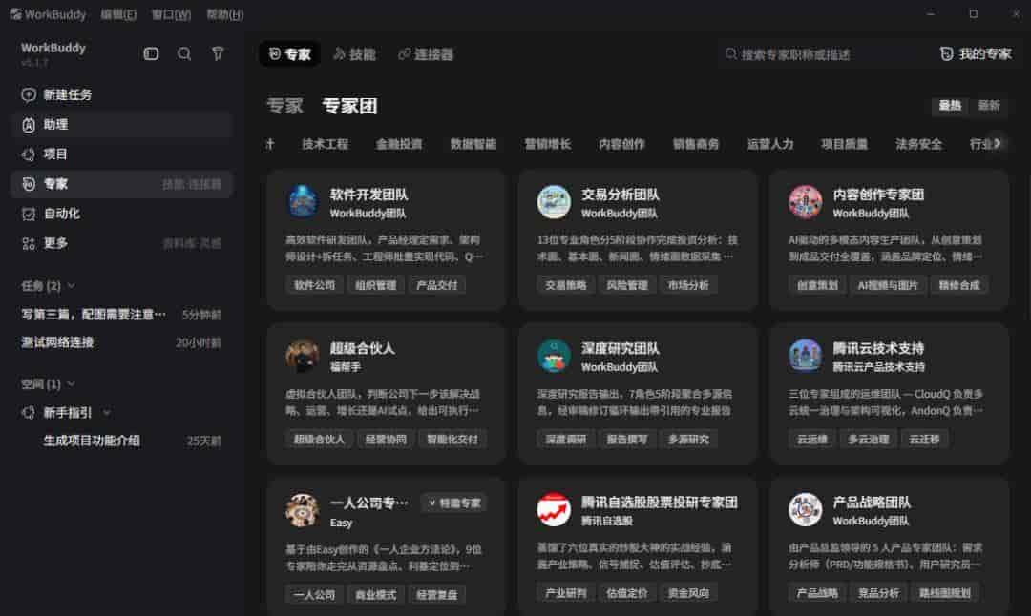
Task: Collapse the 空间 (1) section
Action: 72,383
